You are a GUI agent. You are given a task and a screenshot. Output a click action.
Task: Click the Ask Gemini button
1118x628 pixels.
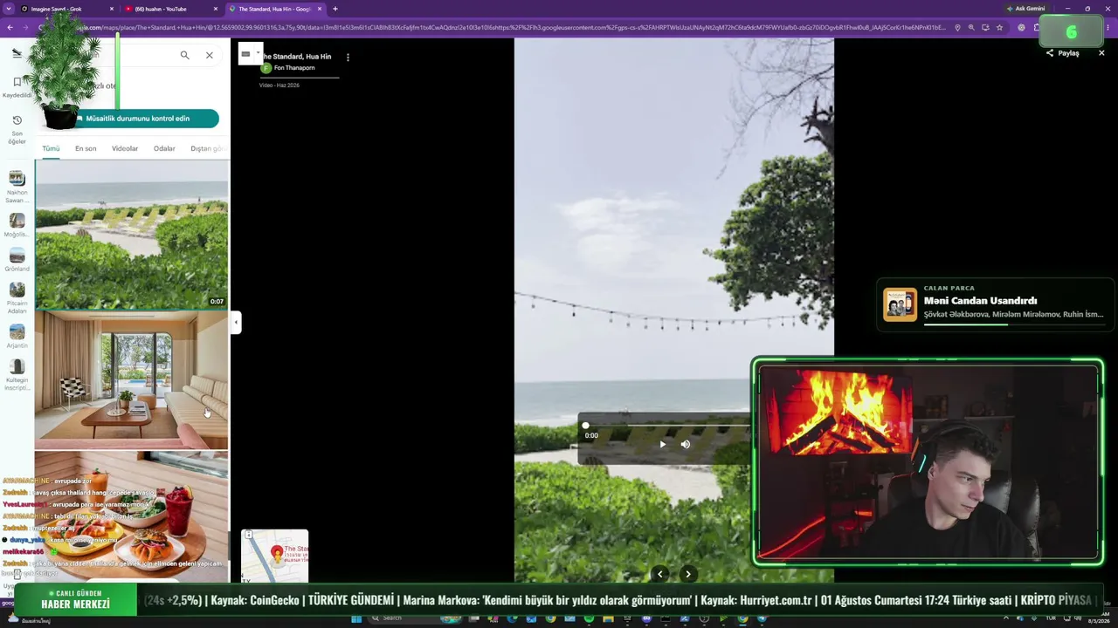1026,9
